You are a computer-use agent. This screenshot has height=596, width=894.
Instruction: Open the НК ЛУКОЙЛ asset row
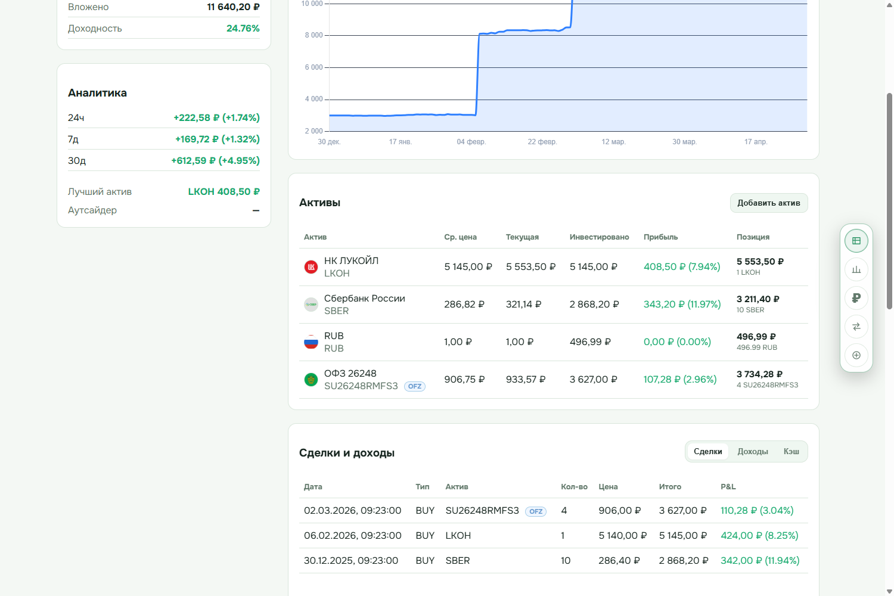pyautogui.click(x=554, y=267)
